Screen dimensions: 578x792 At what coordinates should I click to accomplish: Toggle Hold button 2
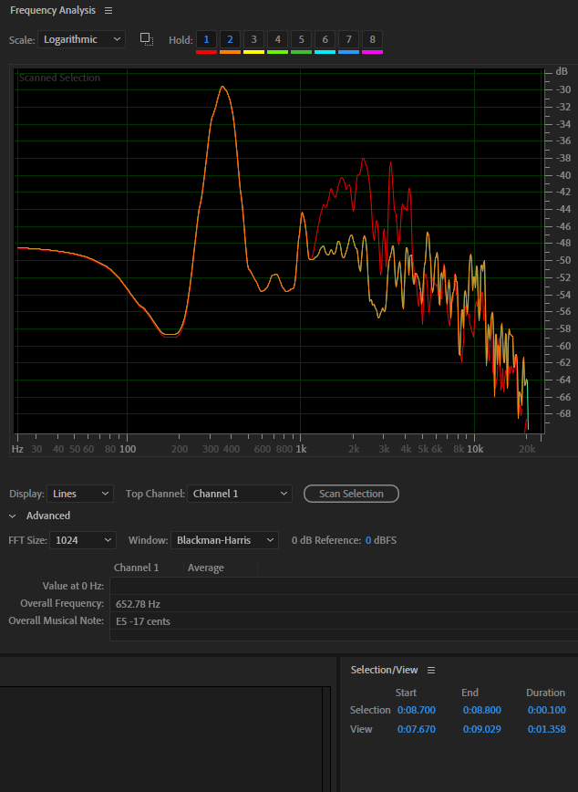pos(230,39)
